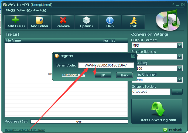Open the File(F) menu
This screenshot has height=133, width=188.
click(10, 10)
